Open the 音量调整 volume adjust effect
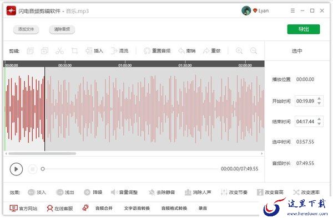The width and height of the screenshot is (333, 218). [x=124, y=192]
